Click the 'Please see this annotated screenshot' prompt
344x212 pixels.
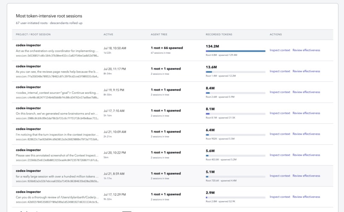57,155
